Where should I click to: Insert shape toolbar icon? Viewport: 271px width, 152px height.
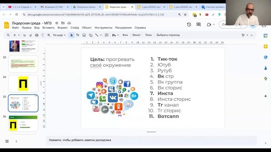90,35
